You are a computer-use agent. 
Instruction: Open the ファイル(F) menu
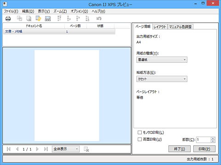tap(11, 11)
